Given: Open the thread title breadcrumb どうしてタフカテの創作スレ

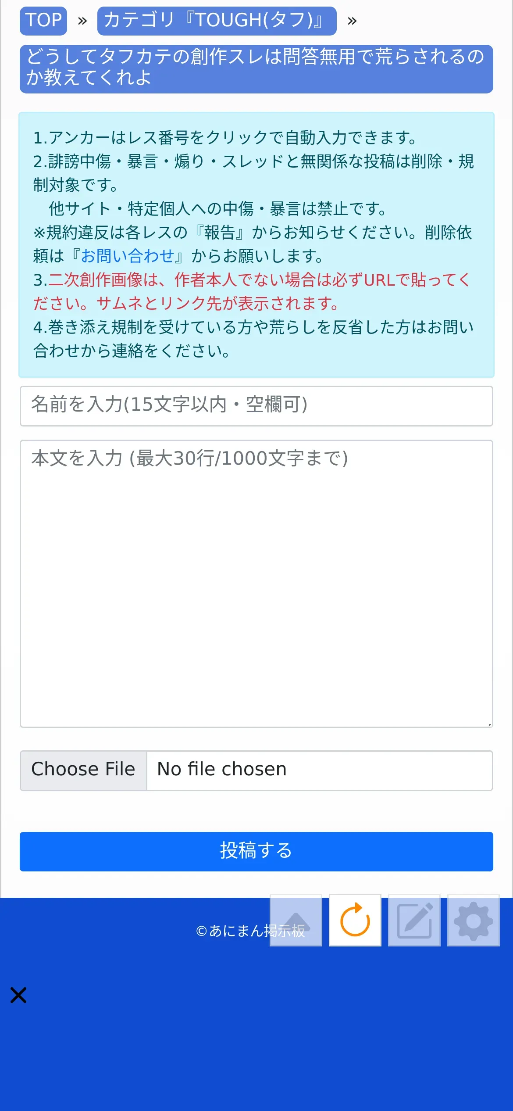Looking at the screenshot, I should [x=256, y=69].
